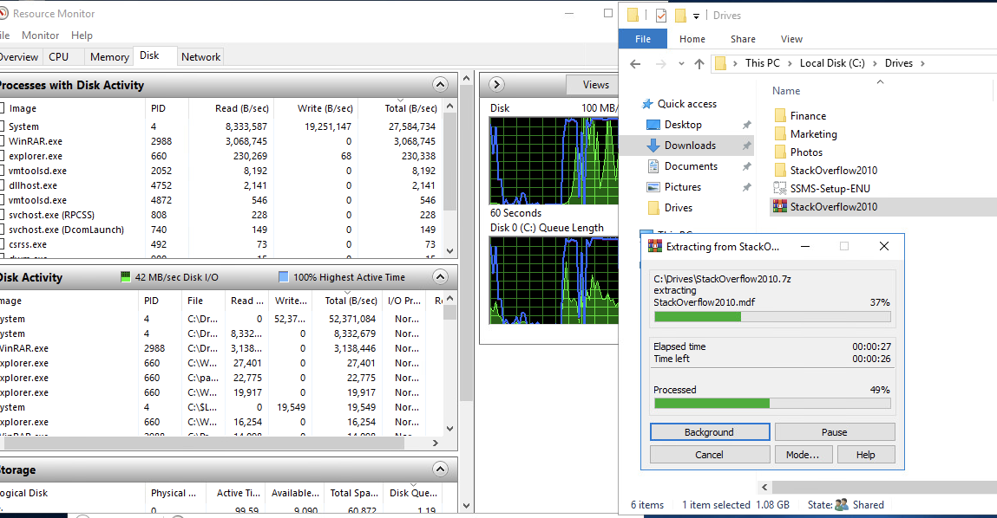Tick the checkbox for svchost.exe (RPCSS)

(x=2, y=215)
